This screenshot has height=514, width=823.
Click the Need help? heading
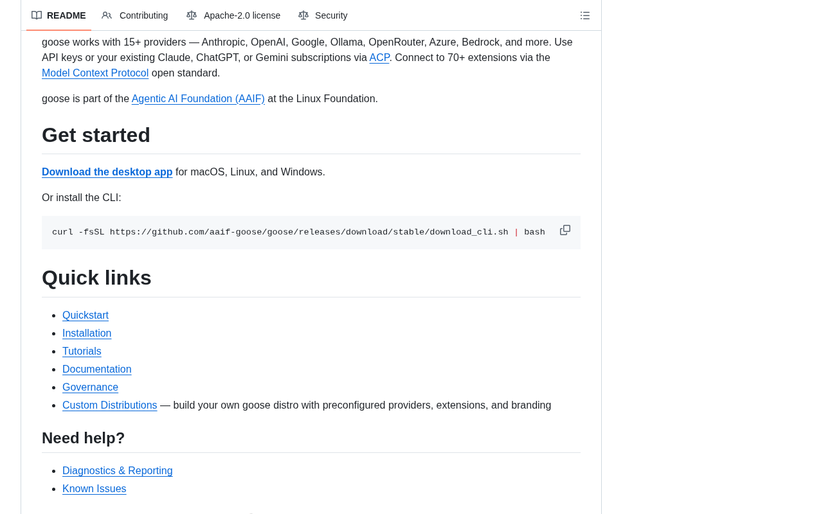pyautogui.click(x=84, y=438)
